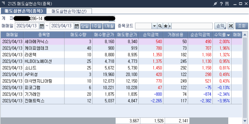Screen dimensions: 249x124
Task: Click the pin icon in title bar
Action: [x=215, y=4]
